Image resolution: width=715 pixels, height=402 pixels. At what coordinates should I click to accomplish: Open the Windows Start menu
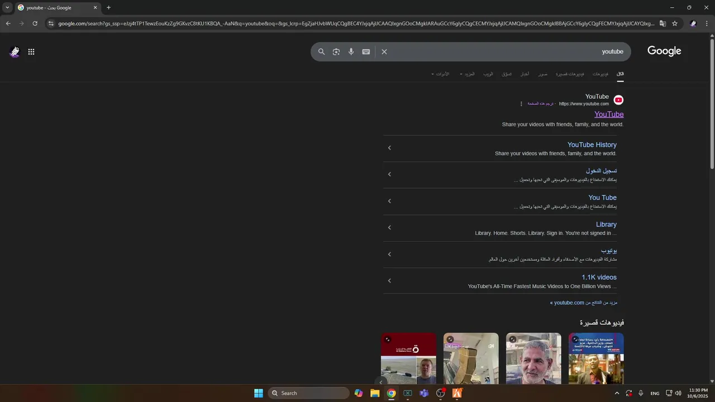(259, 393)
